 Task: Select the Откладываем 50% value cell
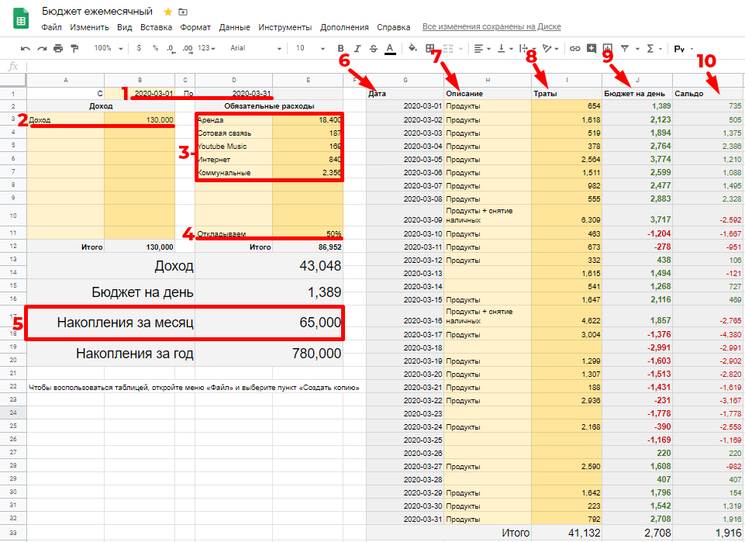click(x=308, y=233)
